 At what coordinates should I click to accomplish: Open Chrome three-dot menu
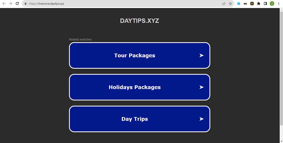point(279,4)
